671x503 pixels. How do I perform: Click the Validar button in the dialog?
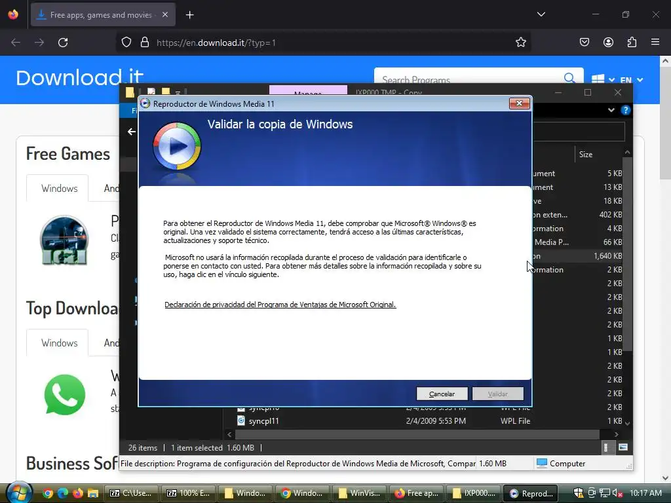pyautogui.click(x=498, y=394)
